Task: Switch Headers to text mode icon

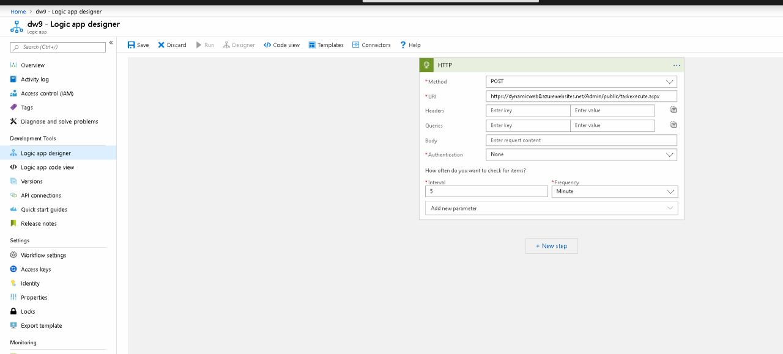Action: (x=673, y=110)
